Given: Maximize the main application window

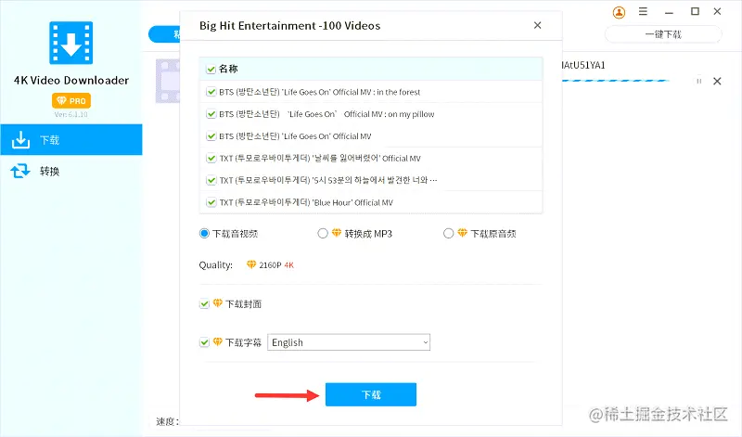Looking at the screenshot, I should point(695,11).
